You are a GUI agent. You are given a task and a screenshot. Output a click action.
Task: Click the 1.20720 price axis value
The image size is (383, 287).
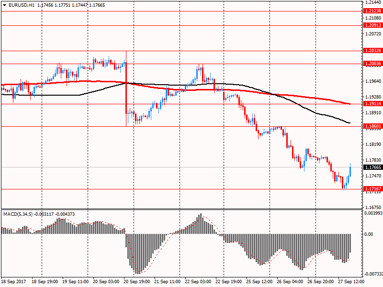373,34
